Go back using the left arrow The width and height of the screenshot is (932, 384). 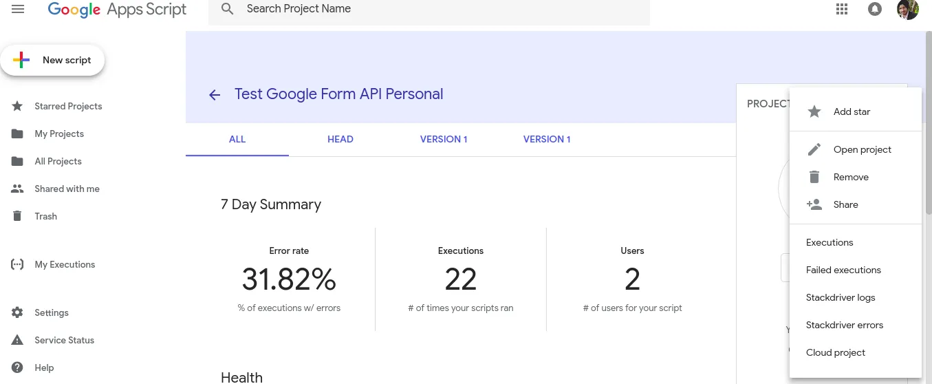215,95
